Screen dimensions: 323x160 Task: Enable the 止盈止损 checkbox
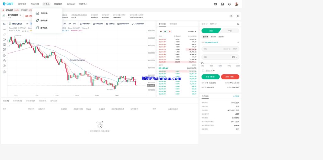[x=203, y=71]
